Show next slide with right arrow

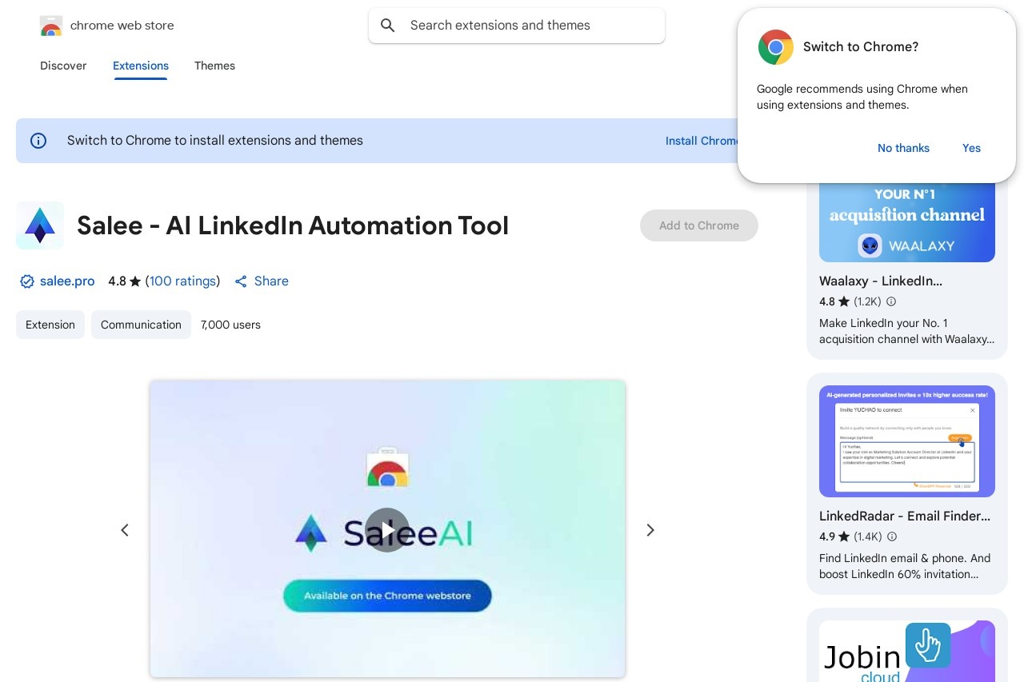pos(650,530)
